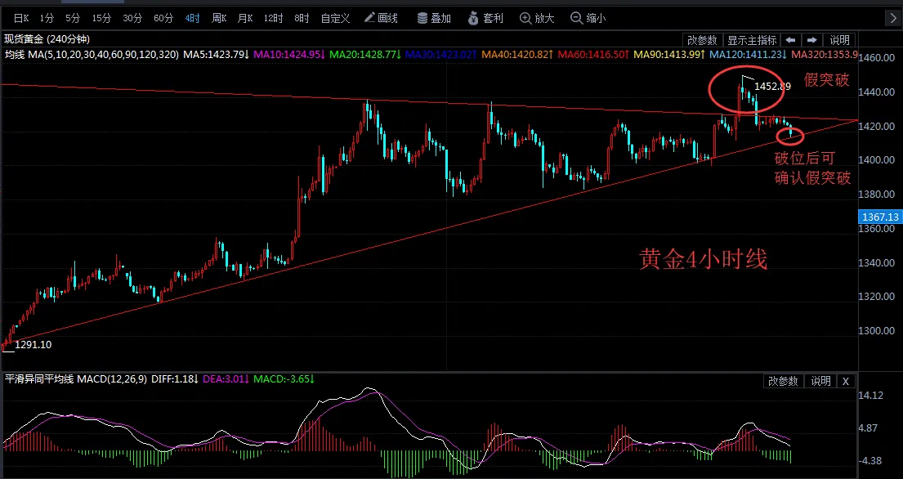Click the MA30:1423.02 value
Screen dimensions: 903x479
pyautogui.click(x=441, y=55)
